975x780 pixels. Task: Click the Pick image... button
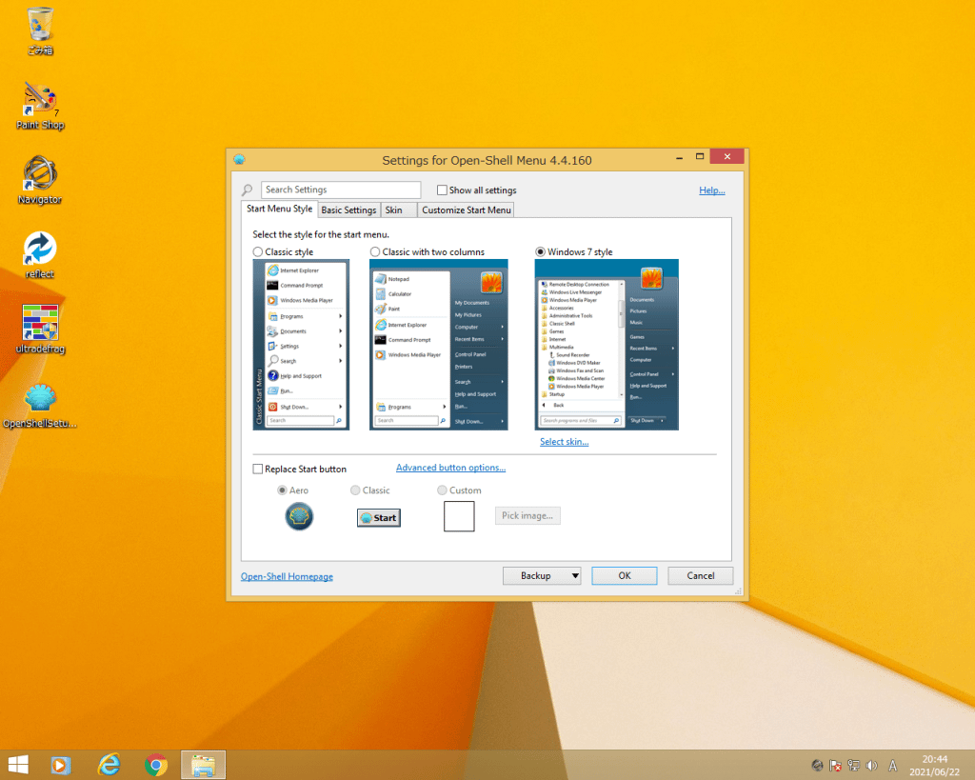click(x=527, y=515)
